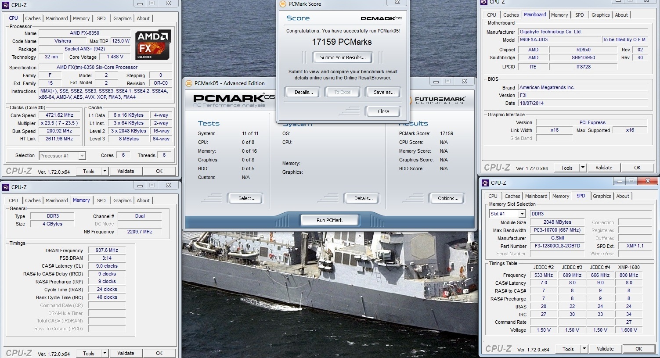Close the PCMark Score dialog via Close button

click(383, 111)
